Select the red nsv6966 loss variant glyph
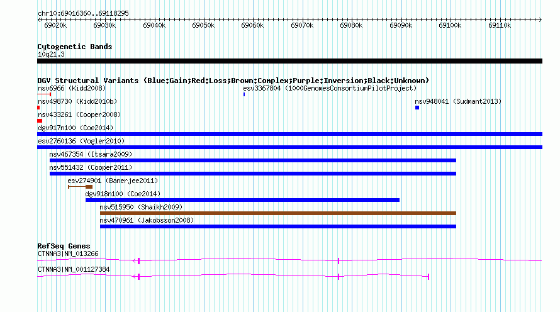560x312 pixels. point(44,94)
